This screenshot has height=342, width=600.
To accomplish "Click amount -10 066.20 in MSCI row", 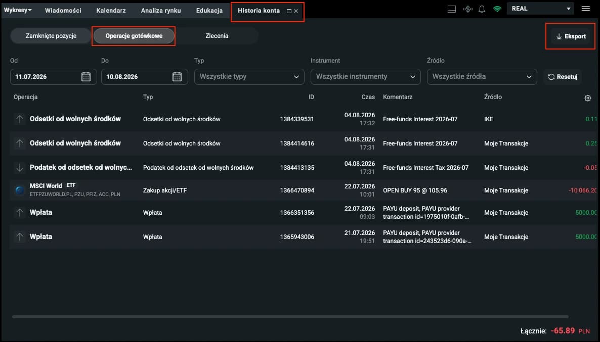I will [x=582, y=190].
